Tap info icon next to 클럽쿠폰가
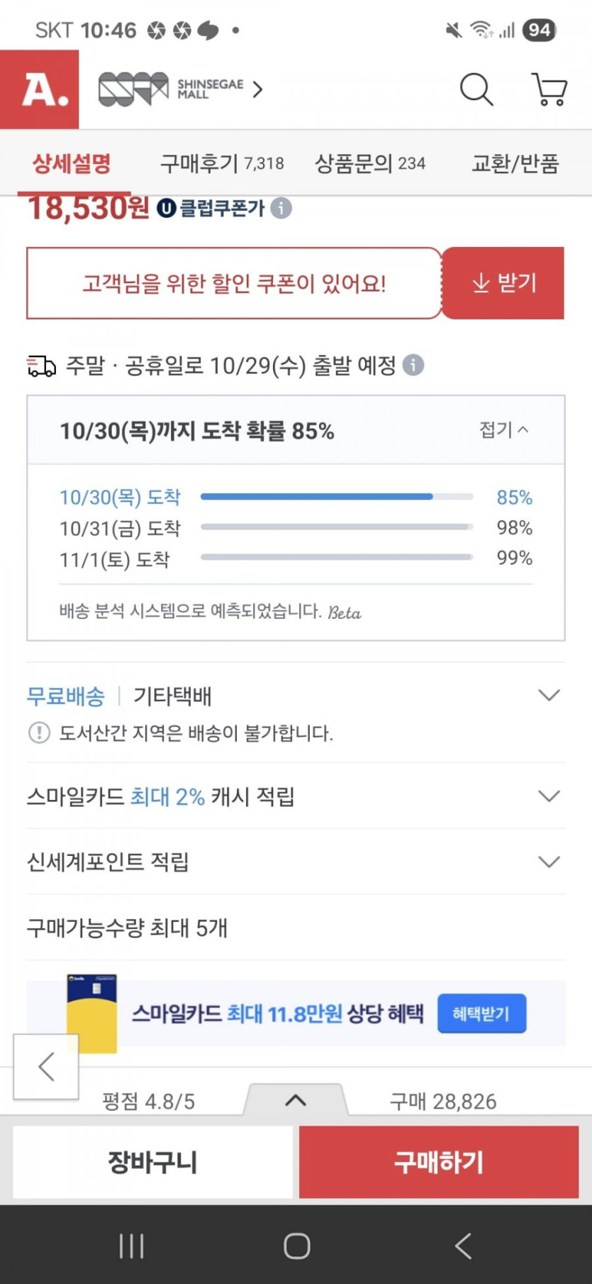Screen dimensions: 592x1284 pos(281,208)
